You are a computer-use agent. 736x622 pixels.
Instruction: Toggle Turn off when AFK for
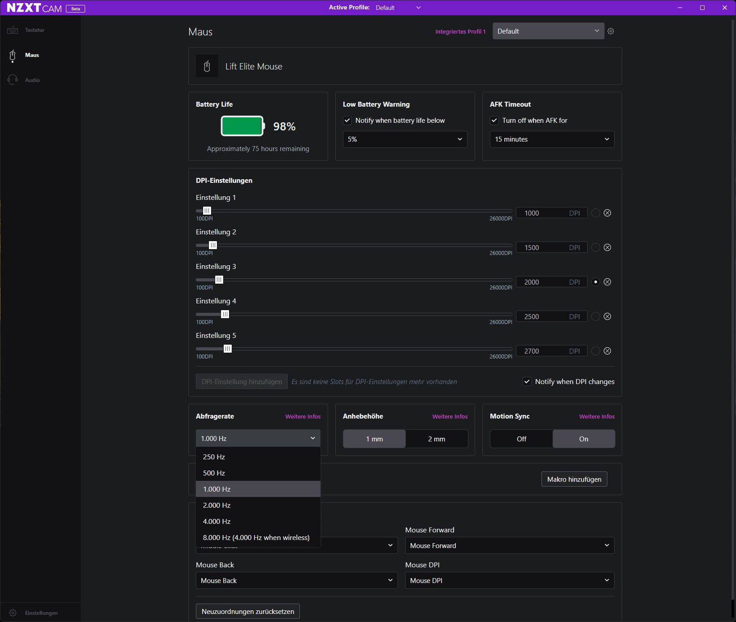(x=494, y=120)
